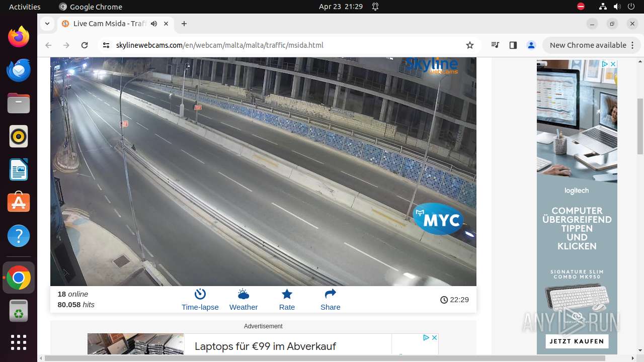Toggle the Chrome side panel
644x362 pixels.
click(x=513, y=45)
